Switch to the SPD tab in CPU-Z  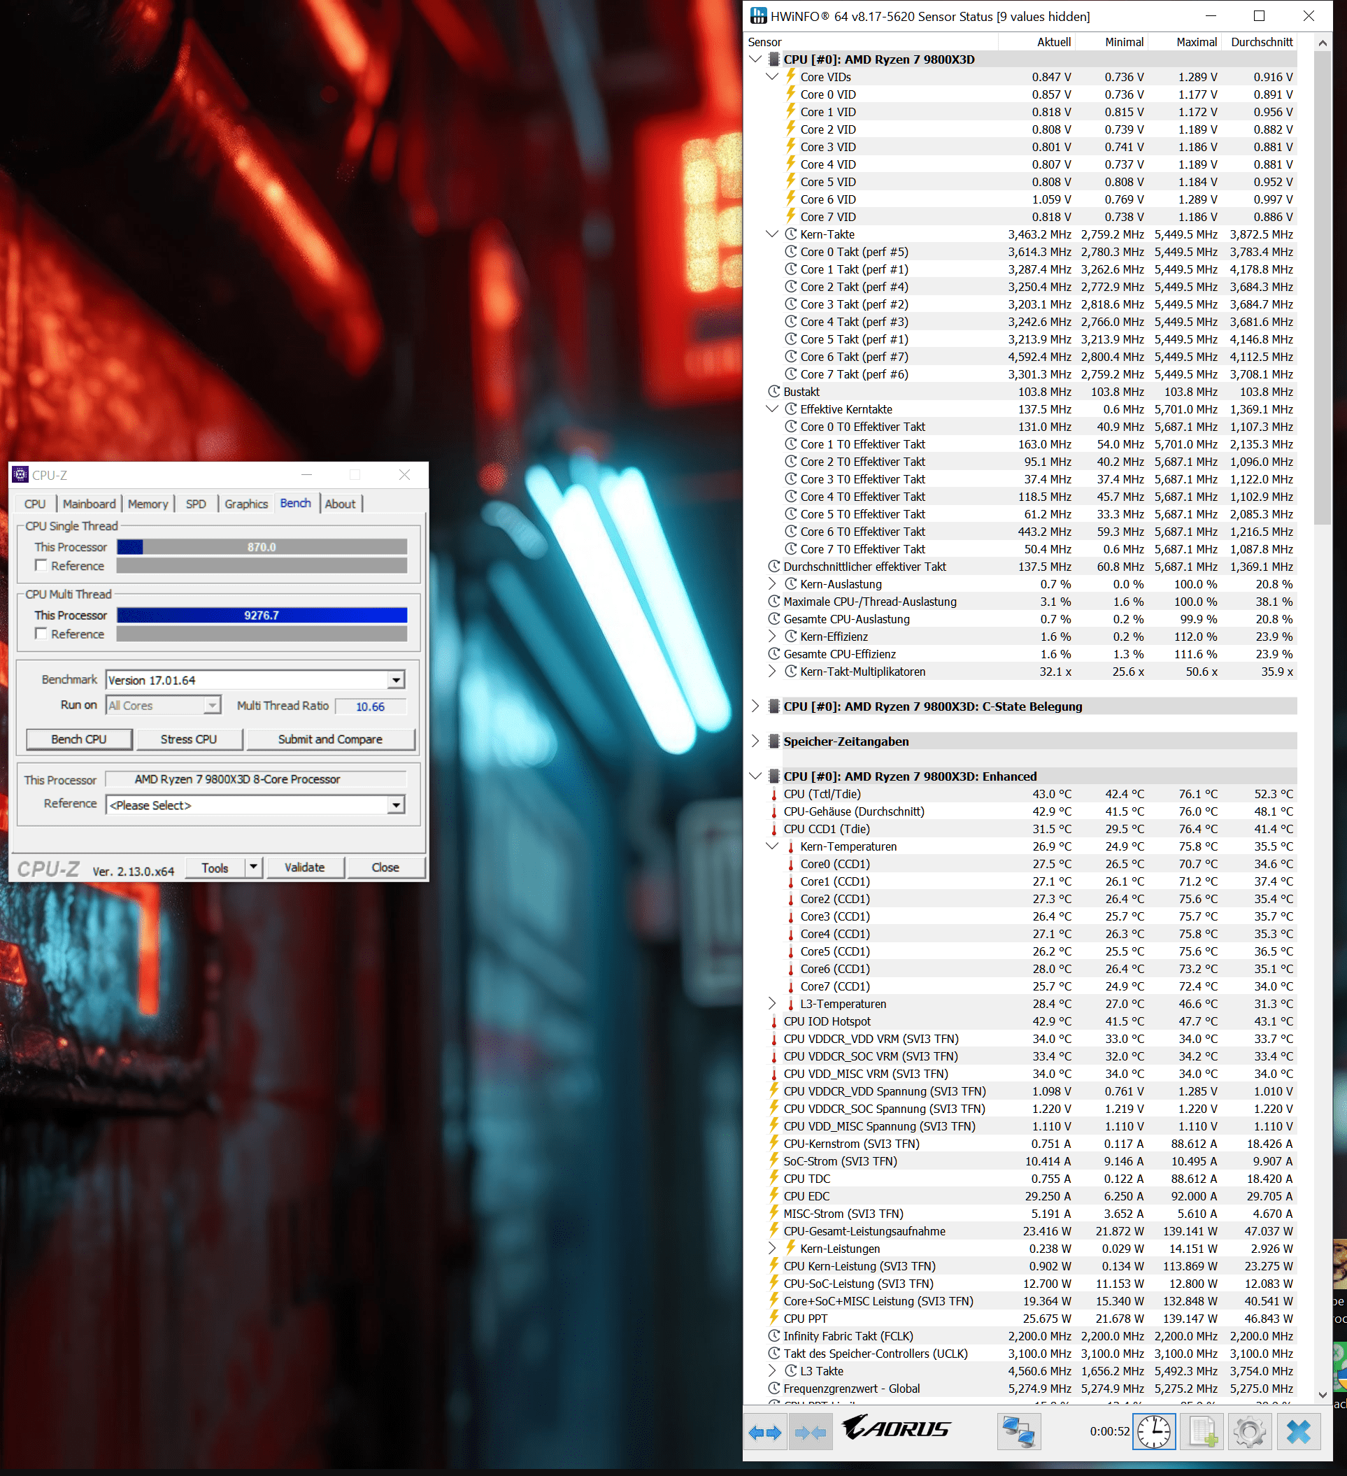195,504
